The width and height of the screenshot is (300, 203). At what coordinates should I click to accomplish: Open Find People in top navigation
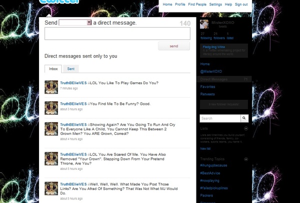(x=197, y=5)
